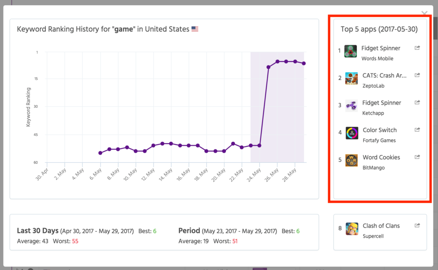The width and height of the screenshot is (438, 270).
Task: Click the 25. May data point after the jump
Action: 268,67
